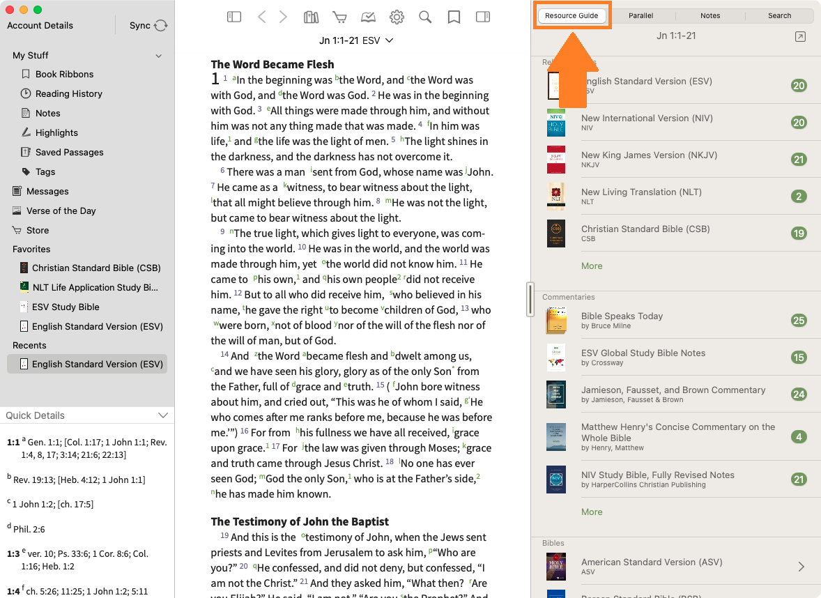
Task: Toggle the left sidebar panel icon
Action: click(x=234, y=17)
